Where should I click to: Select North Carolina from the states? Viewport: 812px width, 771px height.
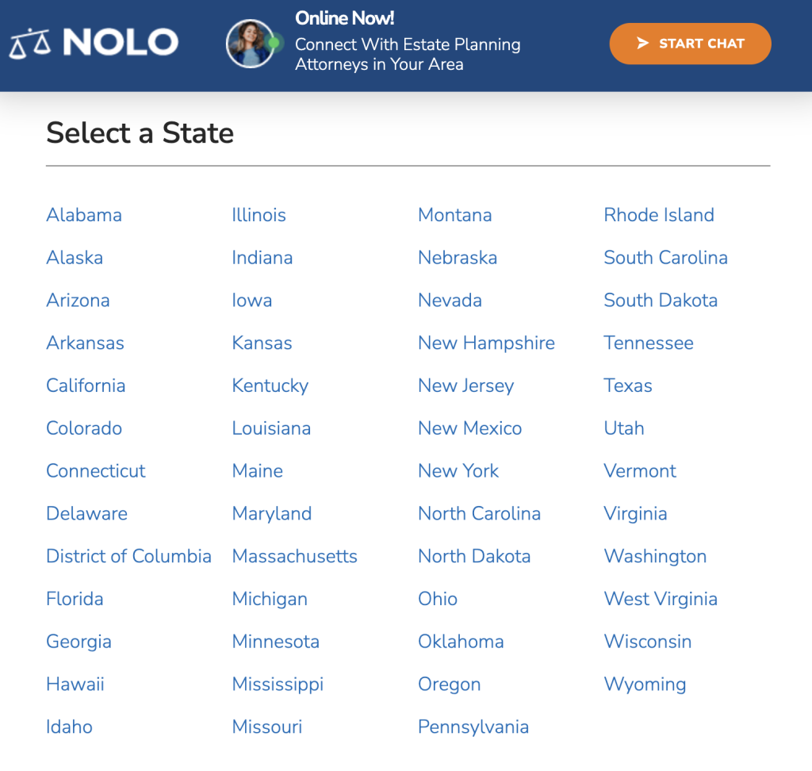[479, 513]
